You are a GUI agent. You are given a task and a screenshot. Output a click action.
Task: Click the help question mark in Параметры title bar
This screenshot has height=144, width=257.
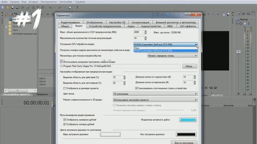click(188, 14)
